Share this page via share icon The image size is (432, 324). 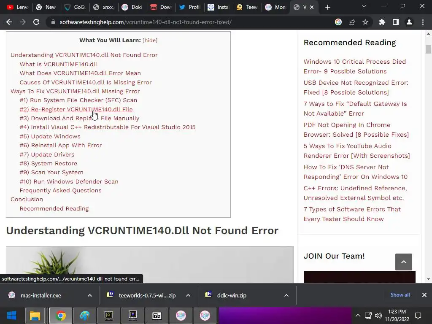352,22
